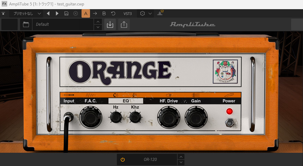Image resolution: width=303 pixels, height=166 pixels.
Task: Delete preset with circled X icon
Action: tap(75, 14)
